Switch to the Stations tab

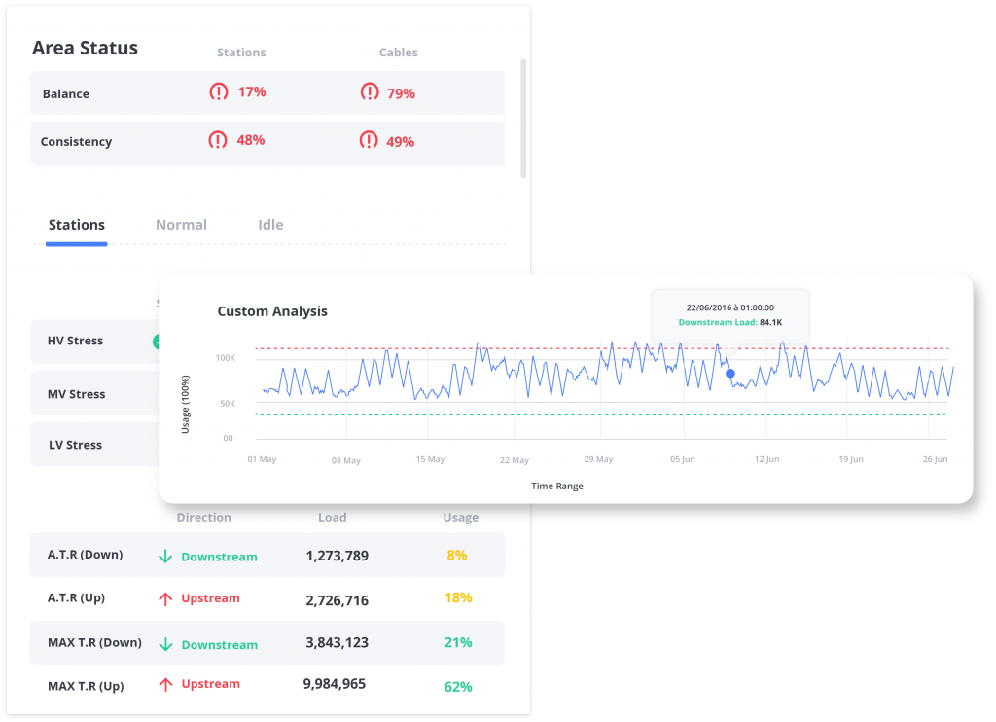click(77, 225)
